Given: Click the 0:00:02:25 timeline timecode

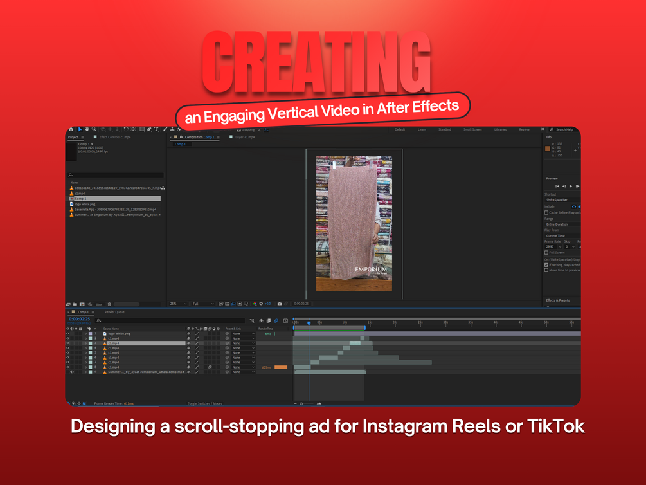Looking at the screenshot, I should [x=79, y=319].
